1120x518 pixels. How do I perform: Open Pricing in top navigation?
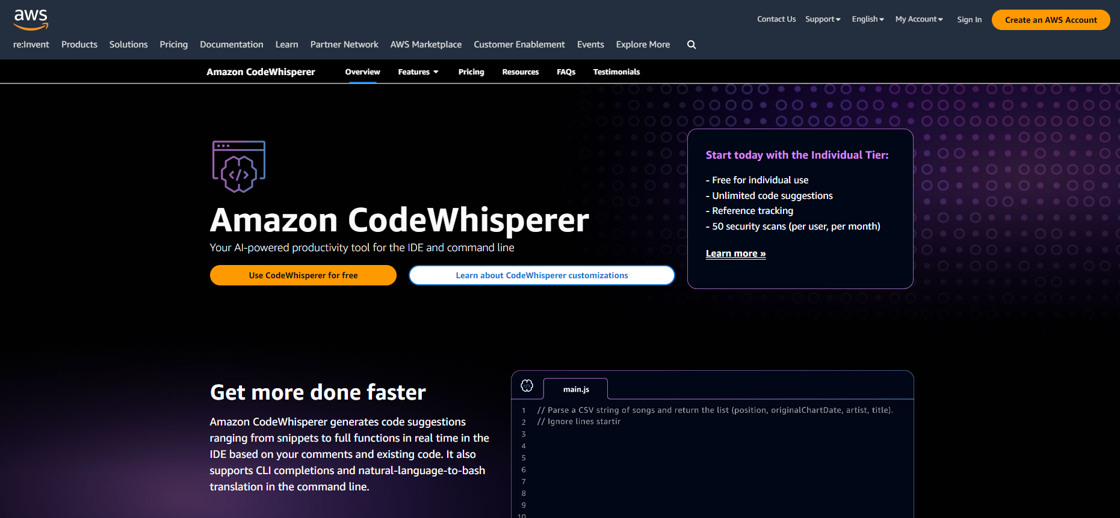(x=173, y=44)
